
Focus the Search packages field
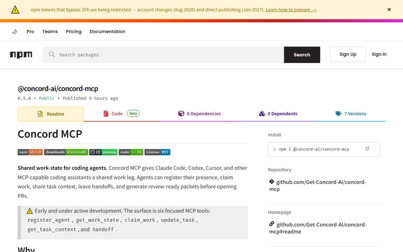point(163,55)
